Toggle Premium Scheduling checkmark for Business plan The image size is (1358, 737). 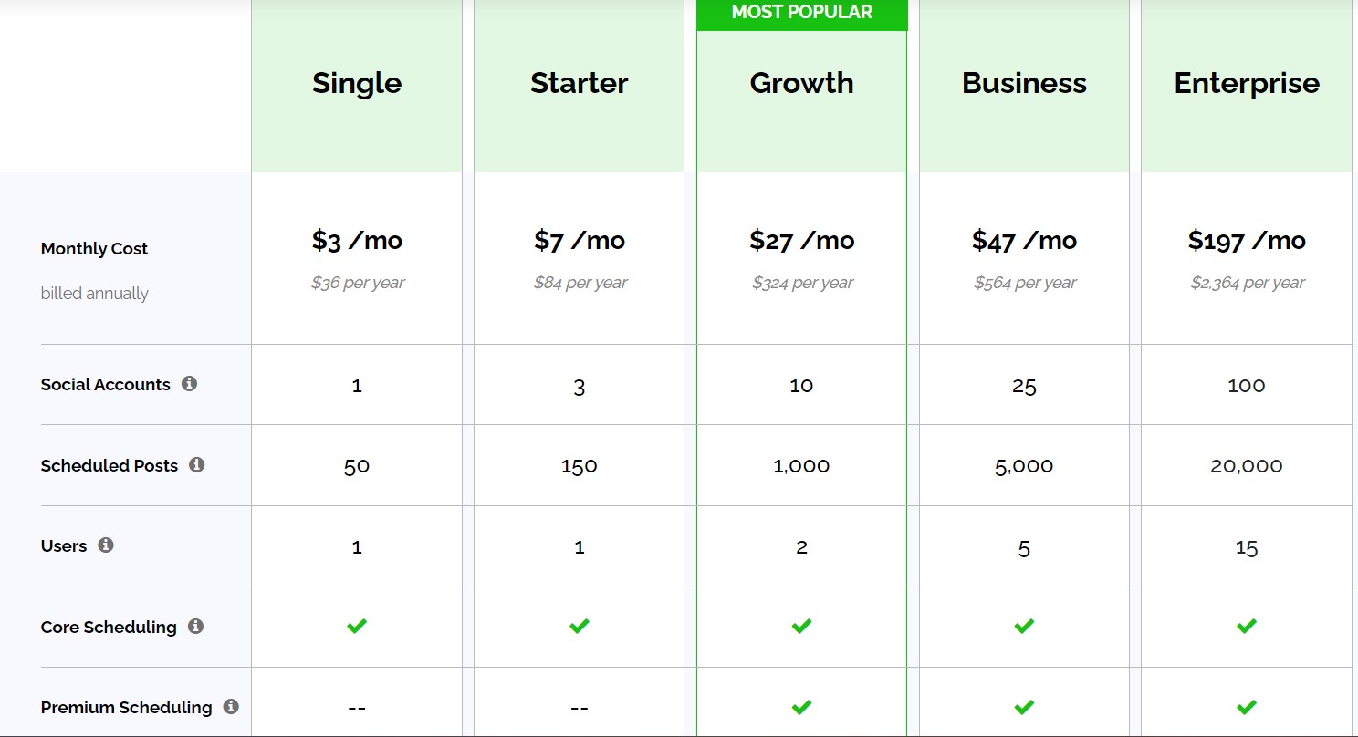(1024, 706)
